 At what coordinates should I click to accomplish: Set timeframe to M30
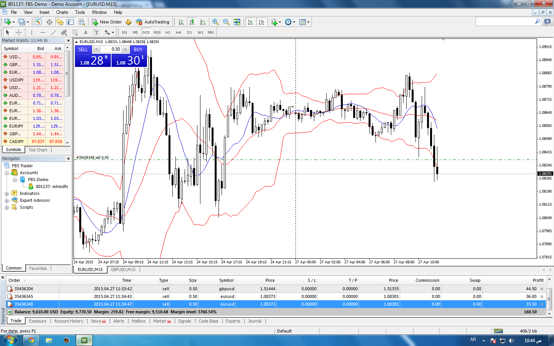click(157, 32)
